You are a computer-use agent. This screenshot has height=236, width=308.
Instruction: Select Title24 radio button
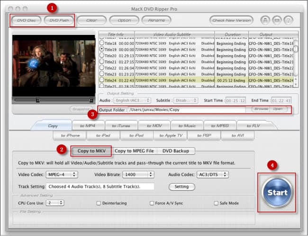pos(102,80)
